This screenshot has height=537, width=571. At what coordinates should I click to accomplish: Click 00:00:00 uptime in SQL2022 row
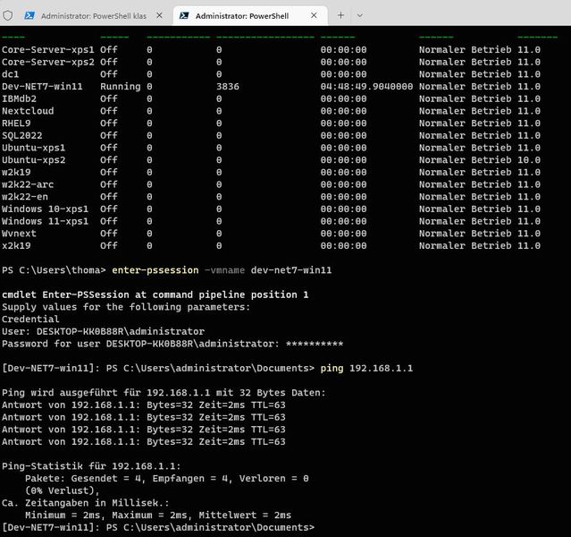[x=343, y=135]
